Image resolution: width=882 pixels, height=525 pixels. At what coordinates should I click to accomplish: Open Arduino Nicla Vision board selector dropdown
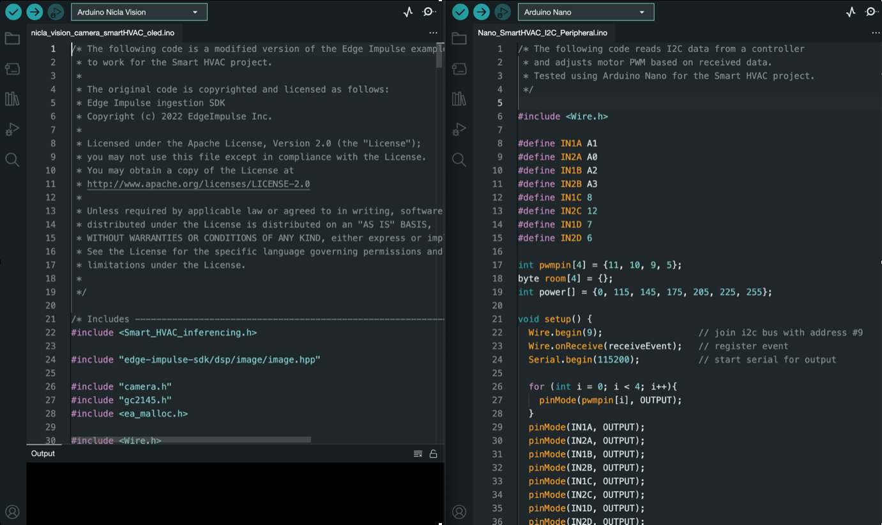pos(139,12)
